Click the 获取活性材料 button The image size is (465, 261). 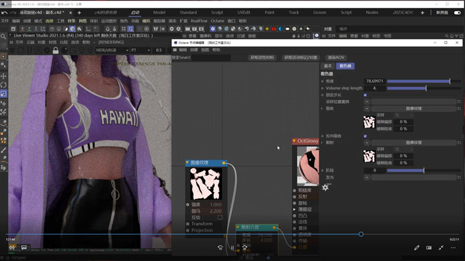(x=262, y=58)
